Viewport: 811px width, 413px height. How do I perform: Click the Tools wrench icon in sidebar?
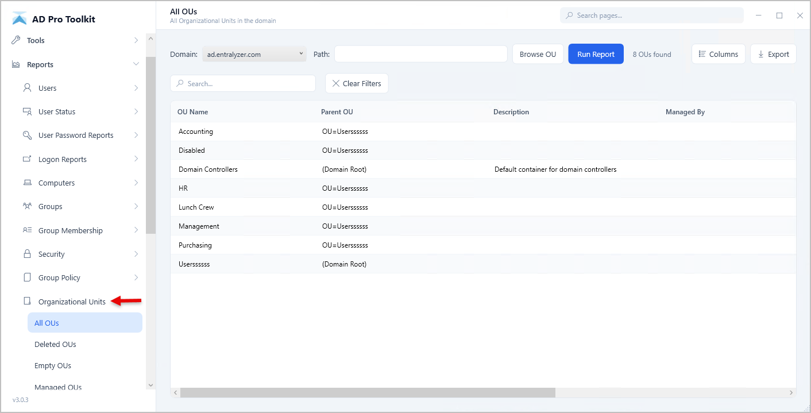(16, 40)
